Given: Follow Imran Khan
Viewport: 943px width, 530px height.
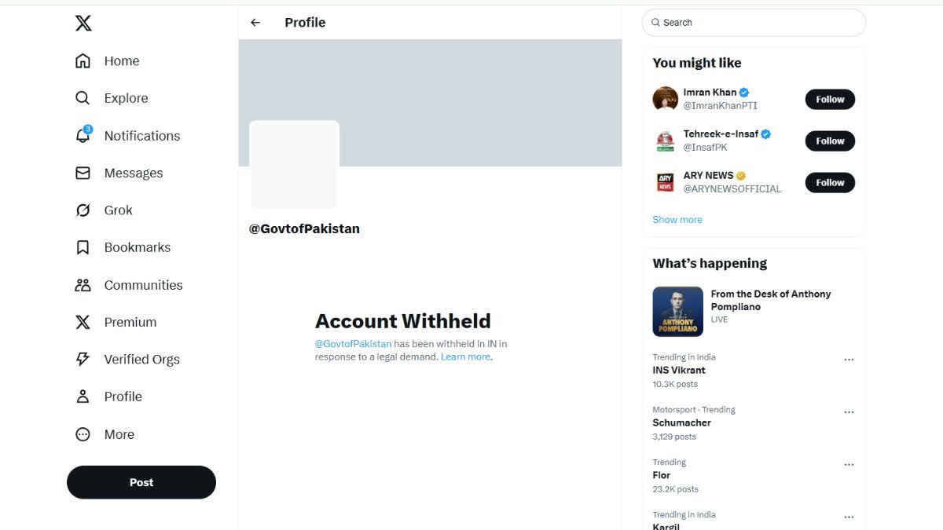Looking at the screenshot, I should tap(830, 99).
